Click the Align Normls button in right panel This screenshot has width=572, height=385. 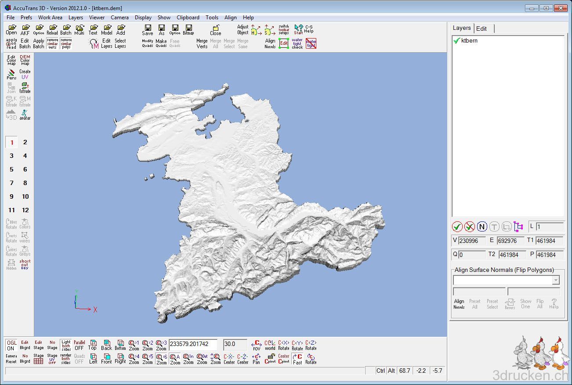point(459,304)
